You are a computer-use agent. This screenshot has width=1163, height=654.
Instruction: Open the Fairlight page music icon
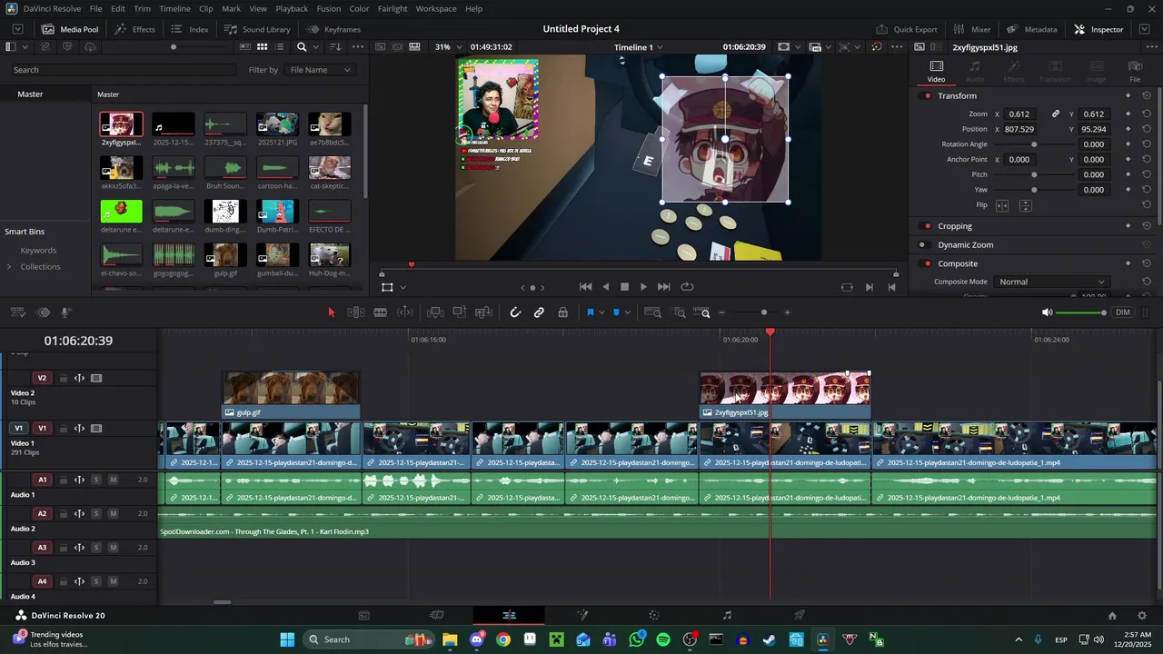tap(727, 615)
